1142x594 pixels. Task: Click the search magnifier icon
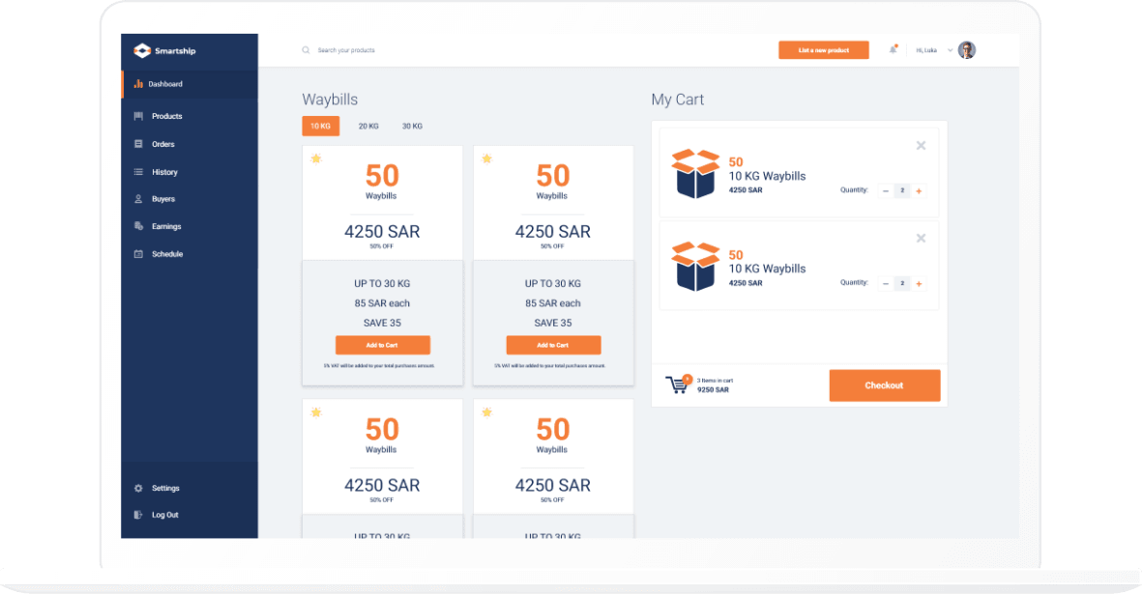pyautogui.click(x=306, y=50)
